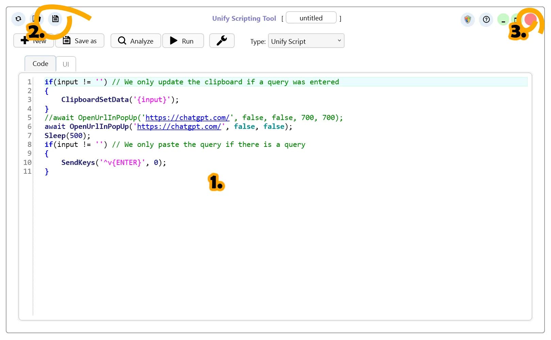Run the current script

click(x=183, y=41)
